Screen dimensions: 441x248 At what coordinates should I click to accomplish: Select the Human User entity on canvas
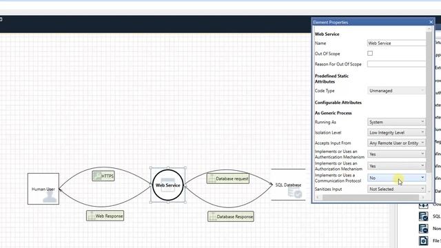coord(43,189)
